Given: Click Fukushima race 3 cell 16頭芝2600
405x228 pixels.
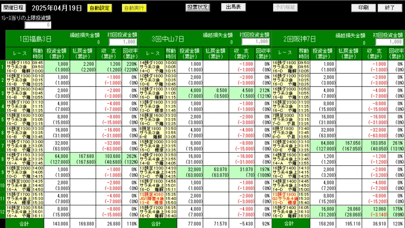Looking at the screenshot, I should pyautogui.click(x=19, y=93).
